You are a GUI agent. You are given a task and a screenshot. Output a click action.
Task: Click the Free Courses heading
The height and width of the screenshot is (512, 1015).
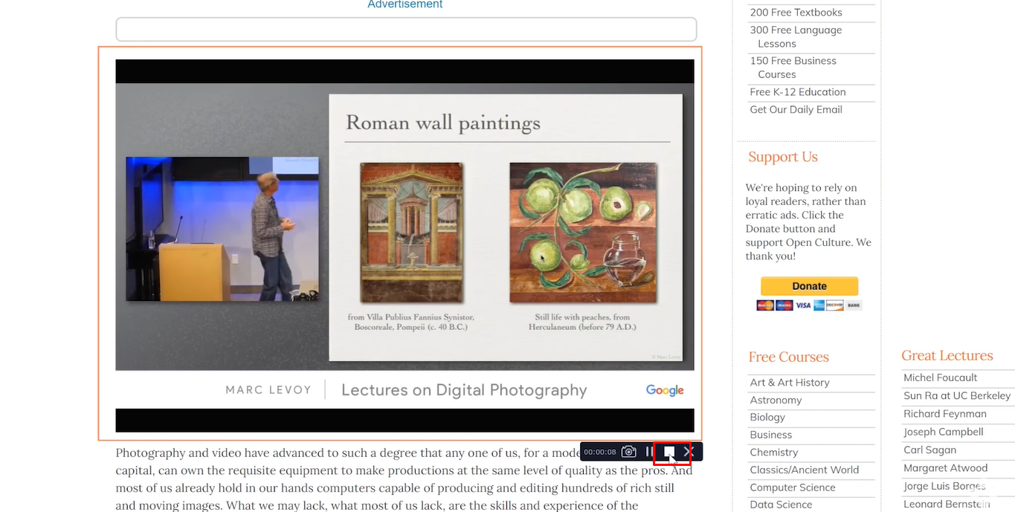click(788, 357)
